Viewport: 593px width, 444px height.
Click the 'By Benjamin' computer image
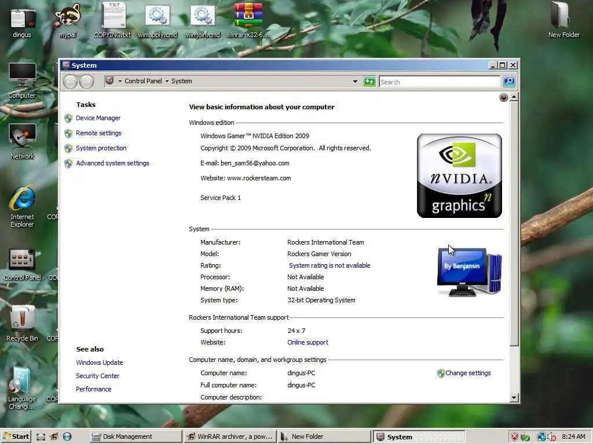469,272
